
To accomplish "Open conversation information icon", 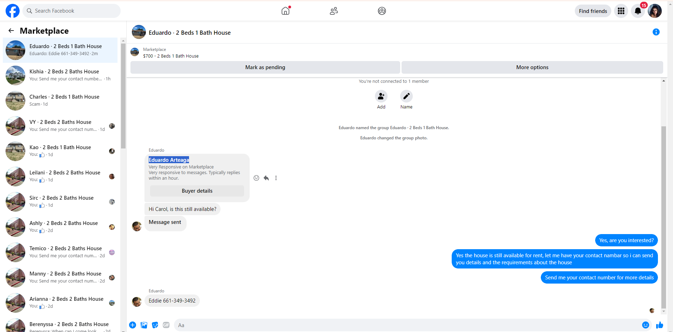I will pyautogui.click(x=656, y=32).
